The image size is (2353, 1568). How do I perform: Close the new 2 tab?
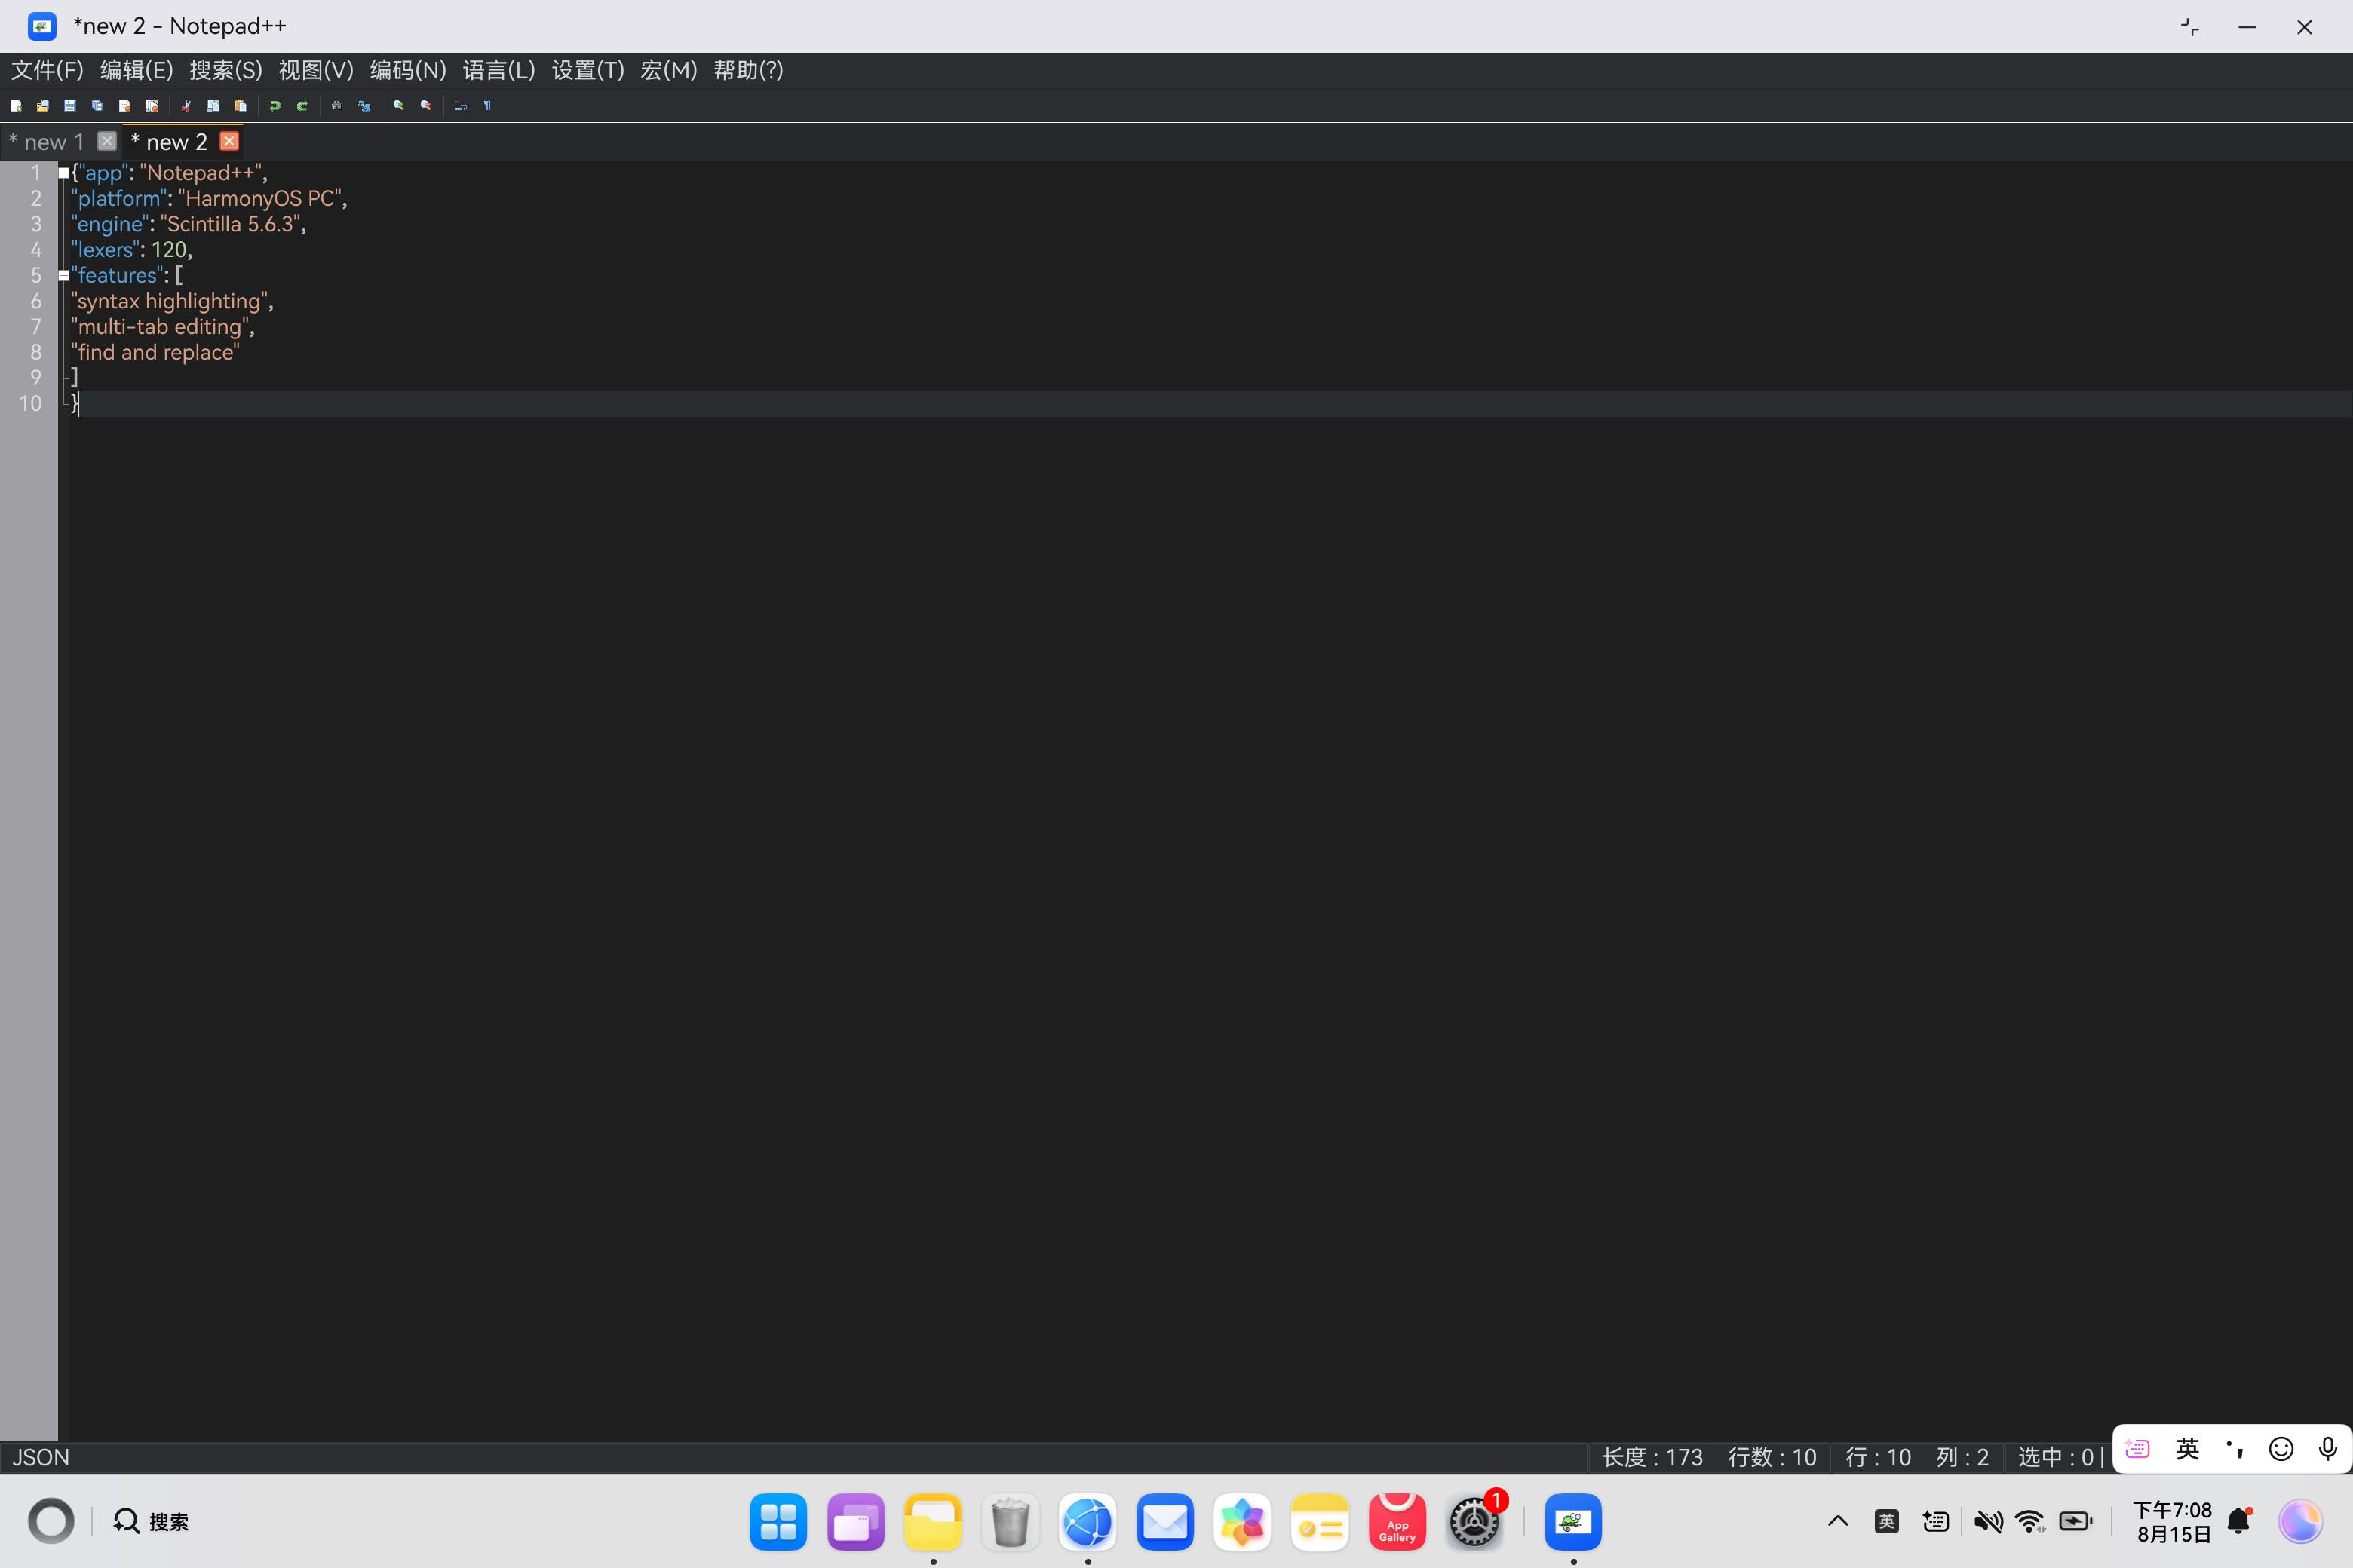(229, 141)
